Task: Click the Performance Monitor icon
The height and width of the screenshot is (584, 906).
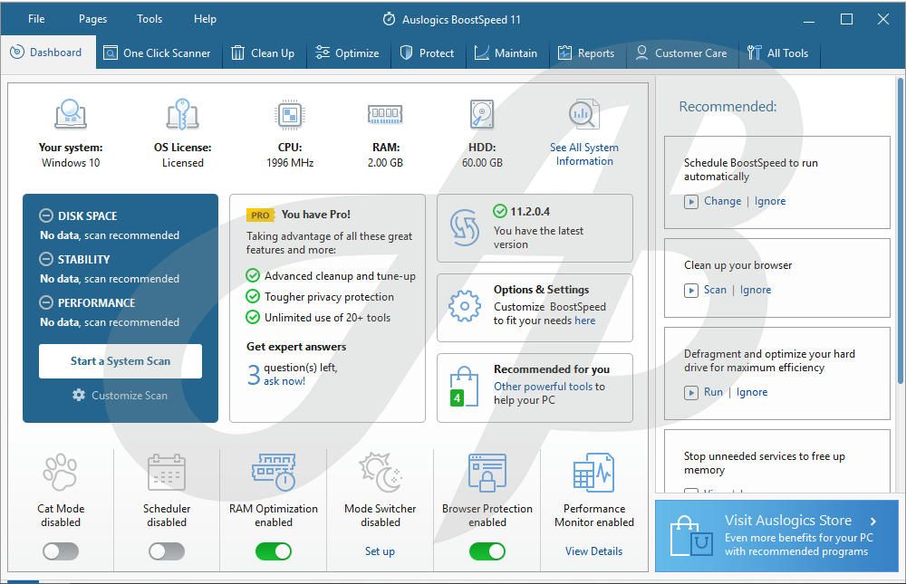Action: pyautogui.click(x=594, y=473)
